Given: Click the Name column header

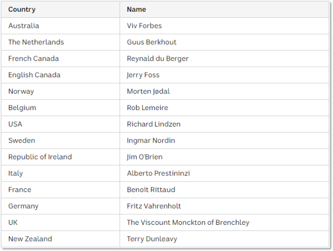Looking at the screenshot, I should point(137,9).
